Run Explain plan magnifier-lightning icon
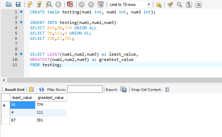This screenshot has width=222, height=137. 49,5
